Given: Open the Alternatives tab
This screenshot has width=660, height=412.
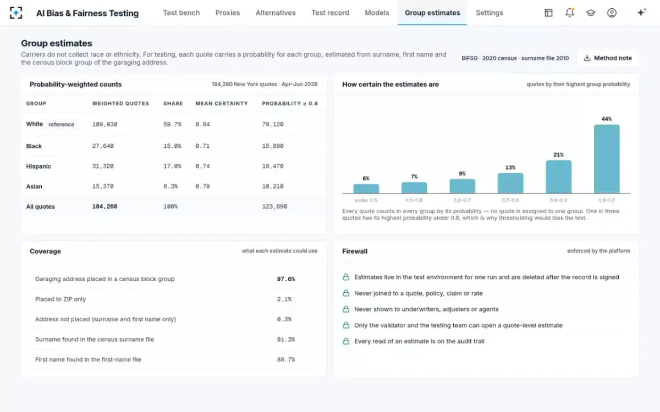Looking at the screenshot, I should 276,13.
